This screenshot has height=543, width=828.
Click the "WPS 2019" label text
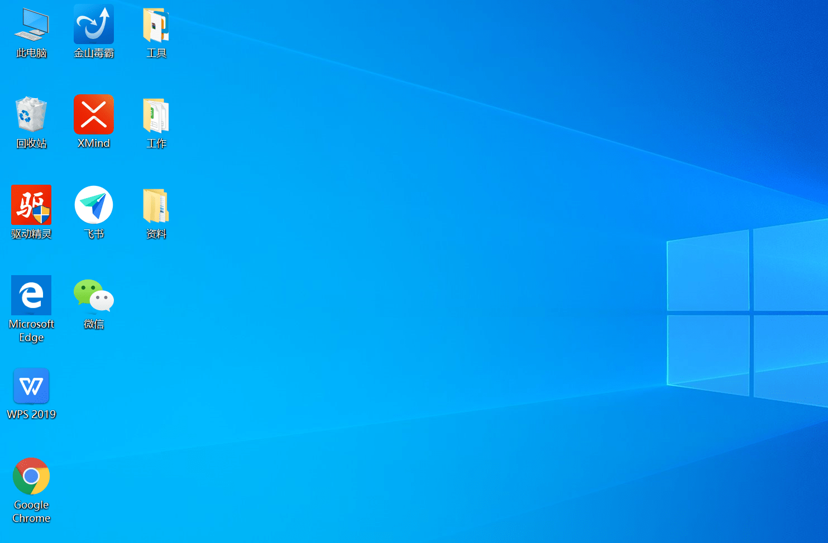point(31,415)
